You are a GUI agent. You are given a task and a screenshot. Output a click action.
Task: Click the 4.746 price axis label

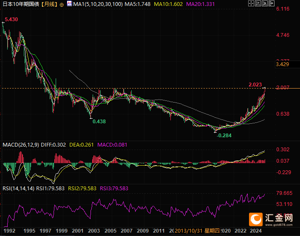283,35
